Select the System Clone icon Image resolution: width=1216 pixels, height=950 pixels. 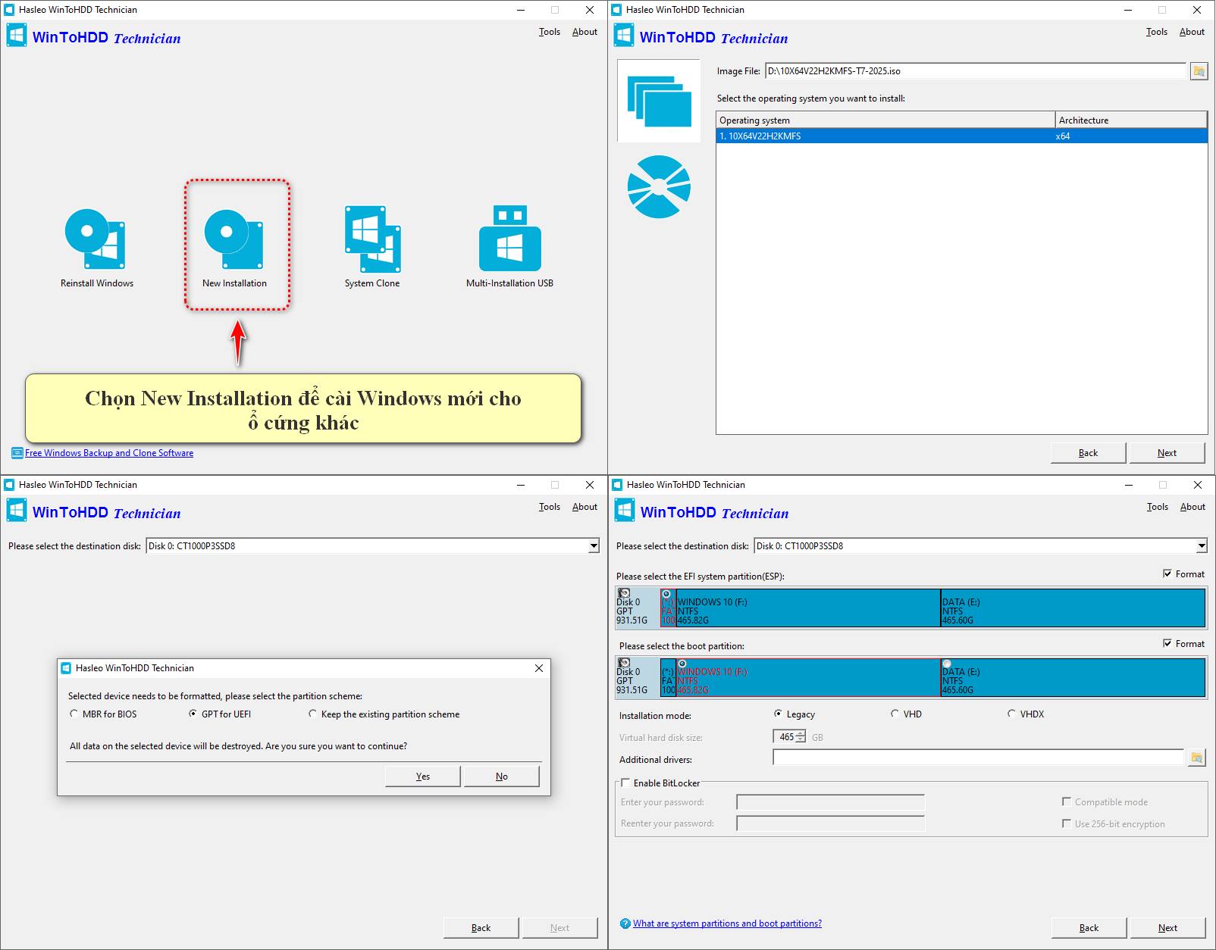pyautogui.click(x=372, y=239)
